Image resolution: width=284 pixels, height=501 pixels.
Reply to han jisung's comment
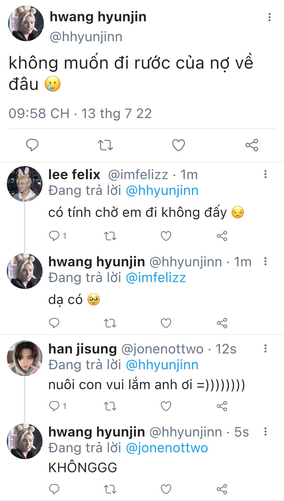click(x=54, y=406)
